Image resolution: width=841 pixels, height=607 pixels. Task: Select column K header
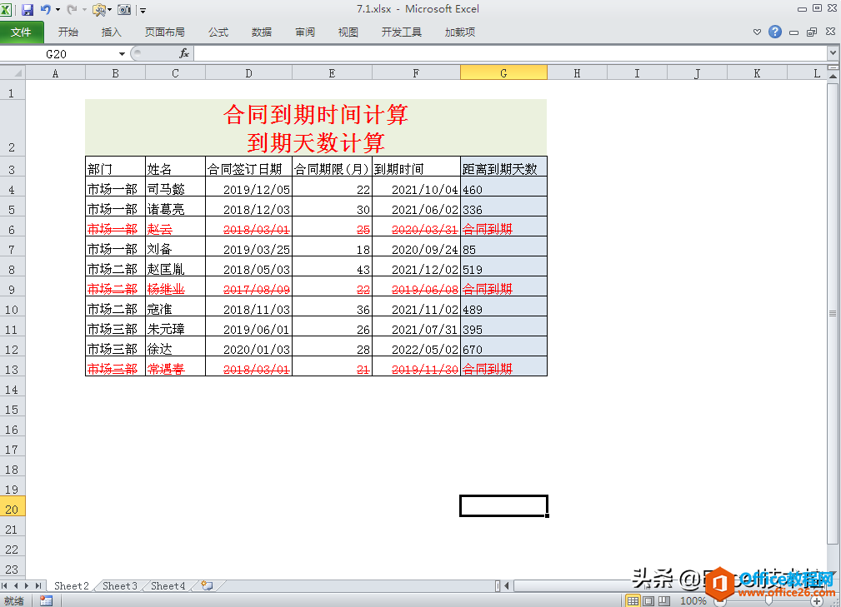[757, 73]
